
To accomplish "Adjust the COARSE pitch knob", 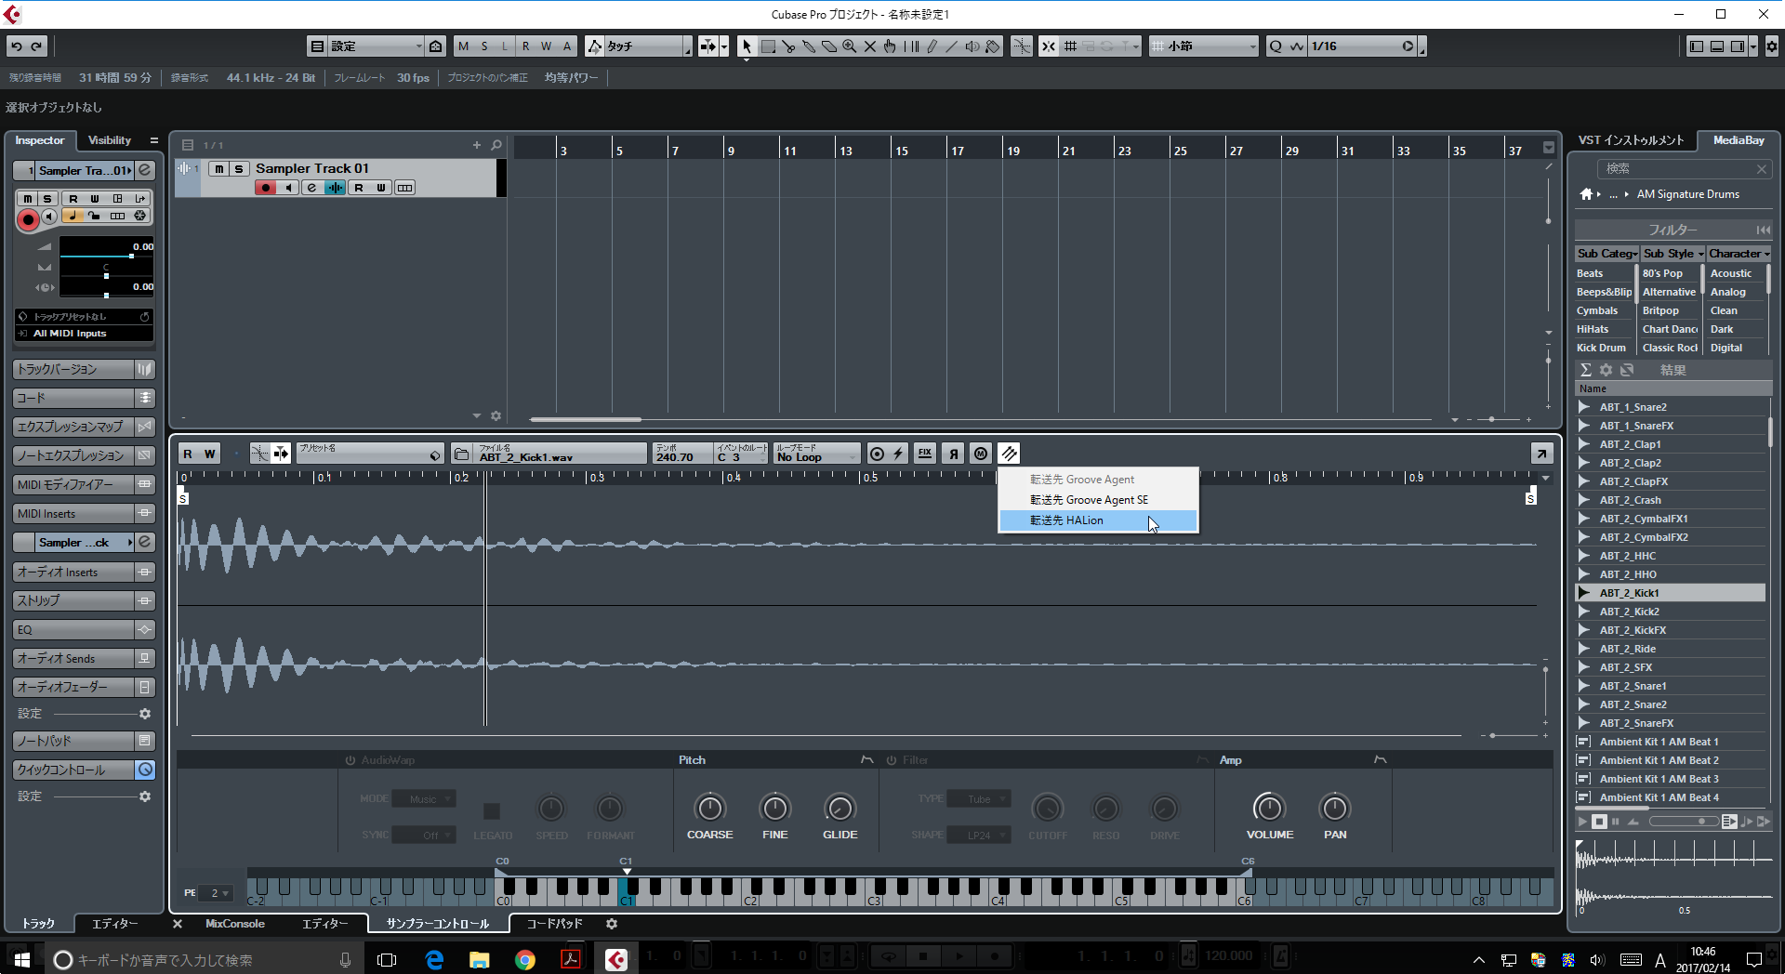I will coord(709,808).
